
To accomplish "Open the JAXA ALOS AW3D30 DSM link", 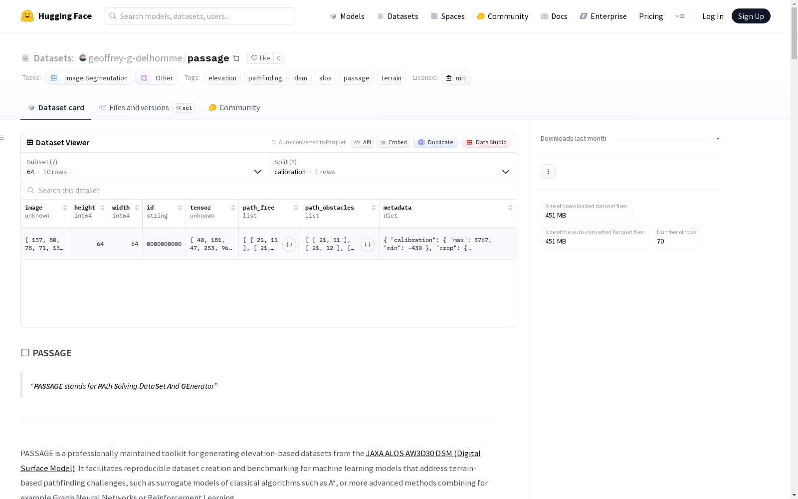I will click(x=423, y=453).
